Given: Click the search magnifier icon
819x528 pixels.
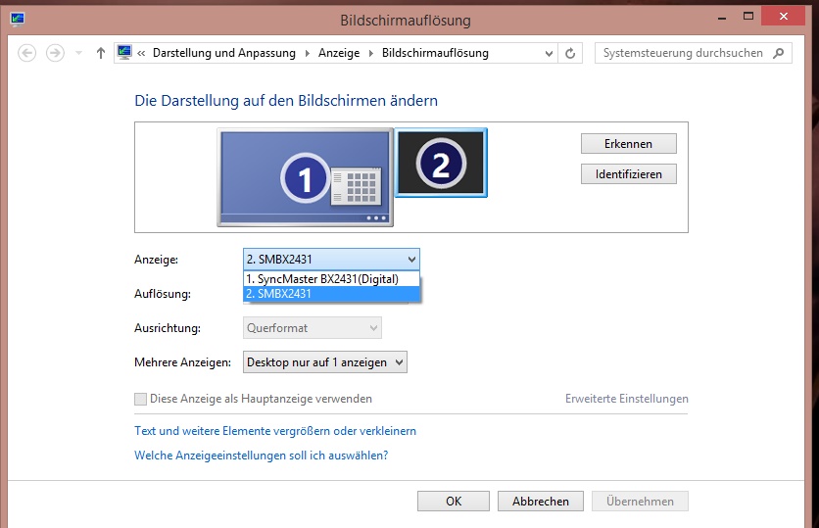Looking at the screenshot, I should (x=778, y=53).
